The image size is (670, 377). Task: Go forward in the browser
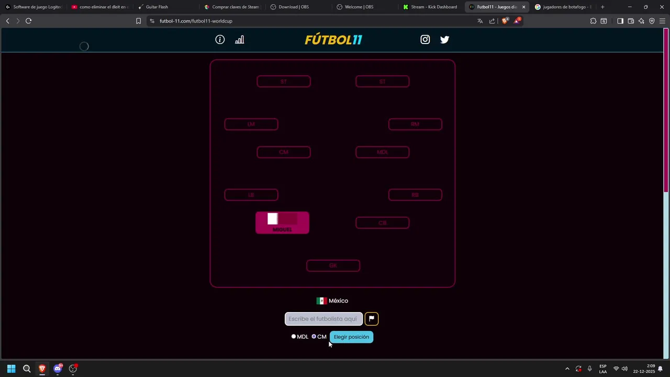[18, 21]
